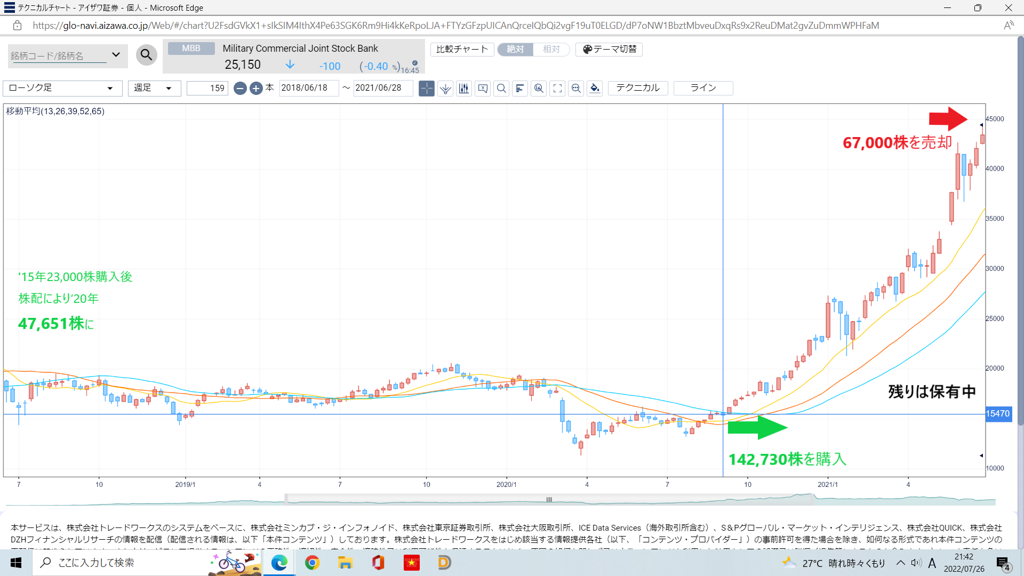
Task: Click the 15470 price level label
Action: (x=998, y=414)
